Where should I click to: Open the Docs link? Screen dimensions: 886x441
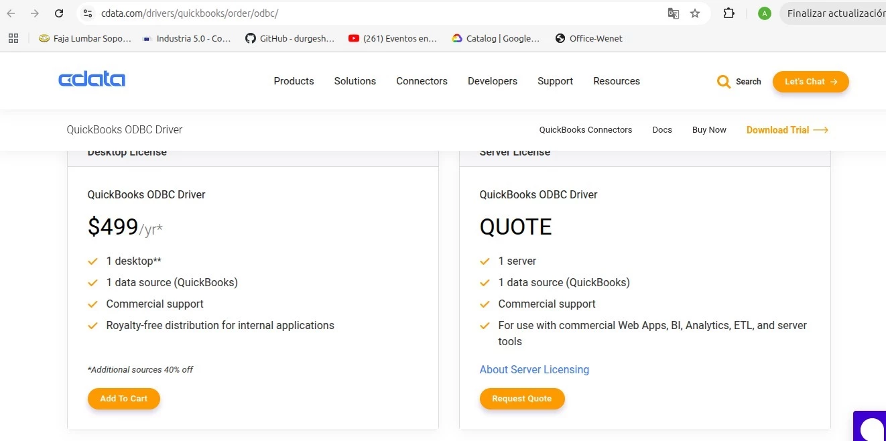tap(662, 130)
